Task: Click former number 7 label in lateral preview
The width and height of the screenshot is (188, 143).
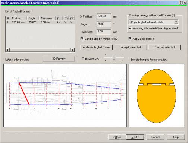Action: click(84, 109)
